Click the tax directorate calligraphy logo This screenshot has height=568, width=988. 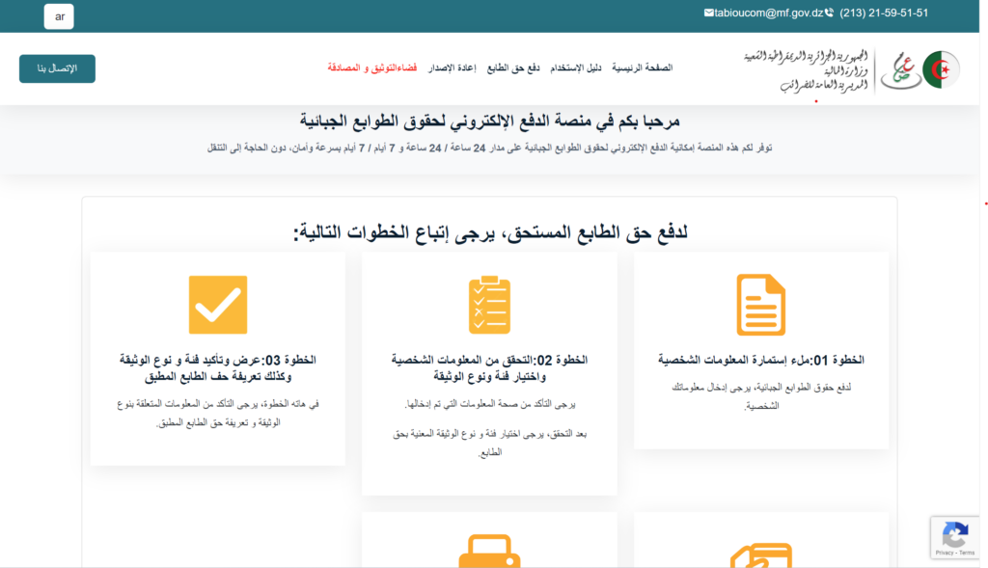tap(899, 69)
